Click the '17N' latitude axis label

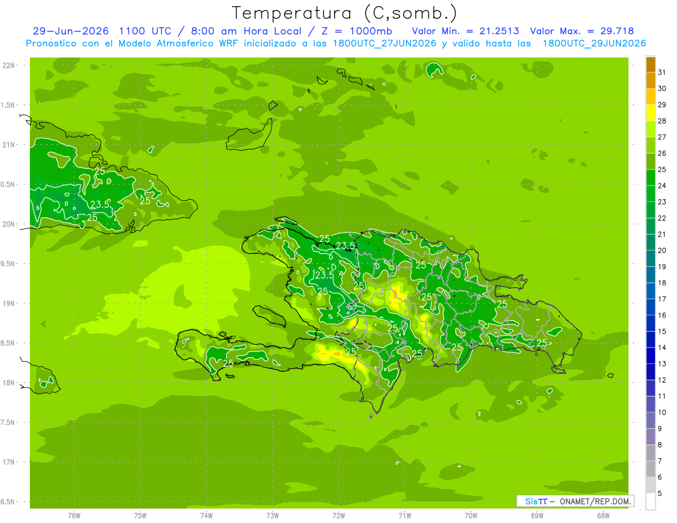click(10, 462)
